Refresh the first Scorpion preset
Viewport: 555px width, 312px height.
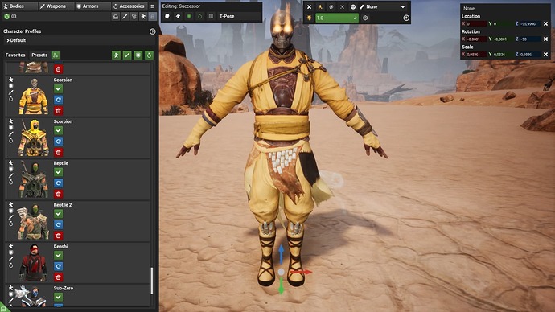click(x=59, y=100)
